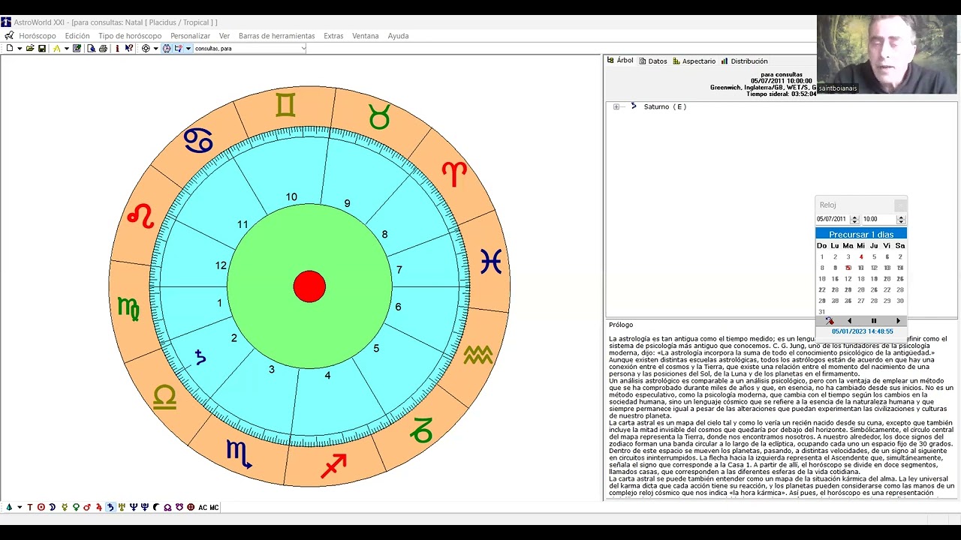
Task: Open the Horóscopo menu
Action: [x=38, y=36]
